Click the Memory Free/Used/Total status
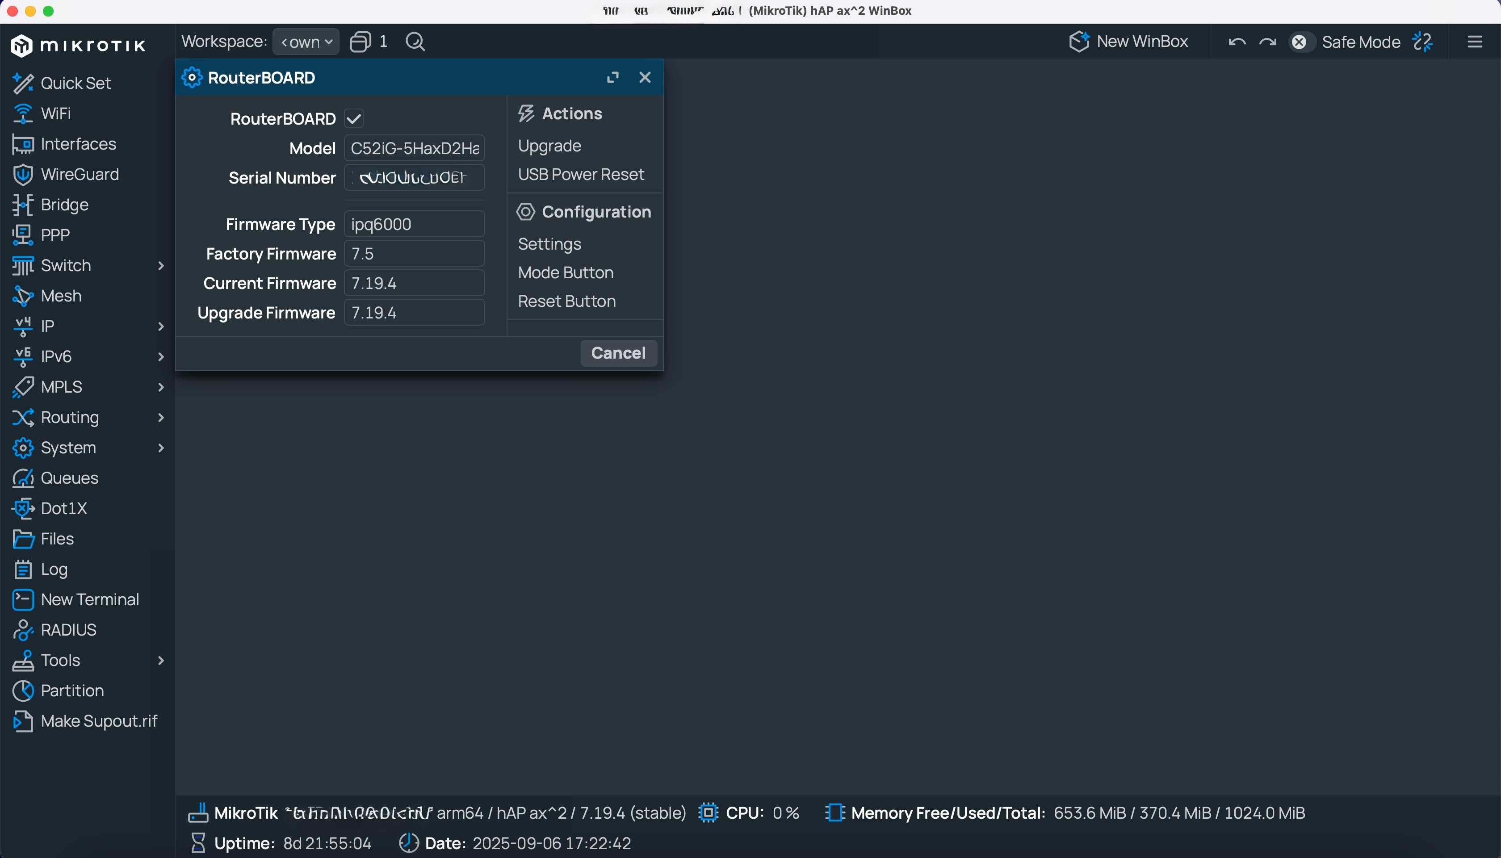Image resolution: width=1501 pixels, height=858 pixels. tap(1065, 813)
